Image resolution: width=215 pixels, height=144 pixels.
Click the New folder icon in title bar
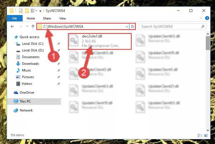(x=27, y=11)
